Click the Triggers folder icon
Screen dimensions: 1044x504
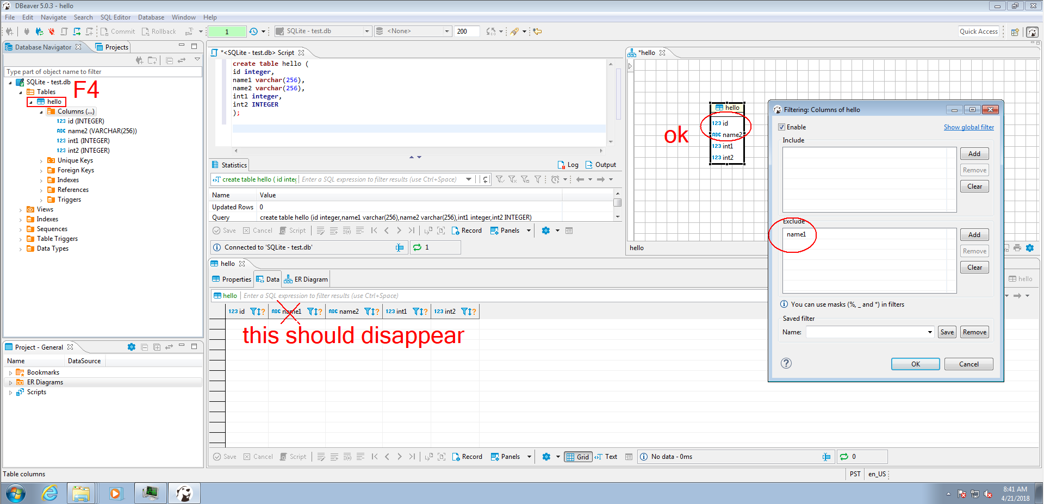click(x=51, y=200)
